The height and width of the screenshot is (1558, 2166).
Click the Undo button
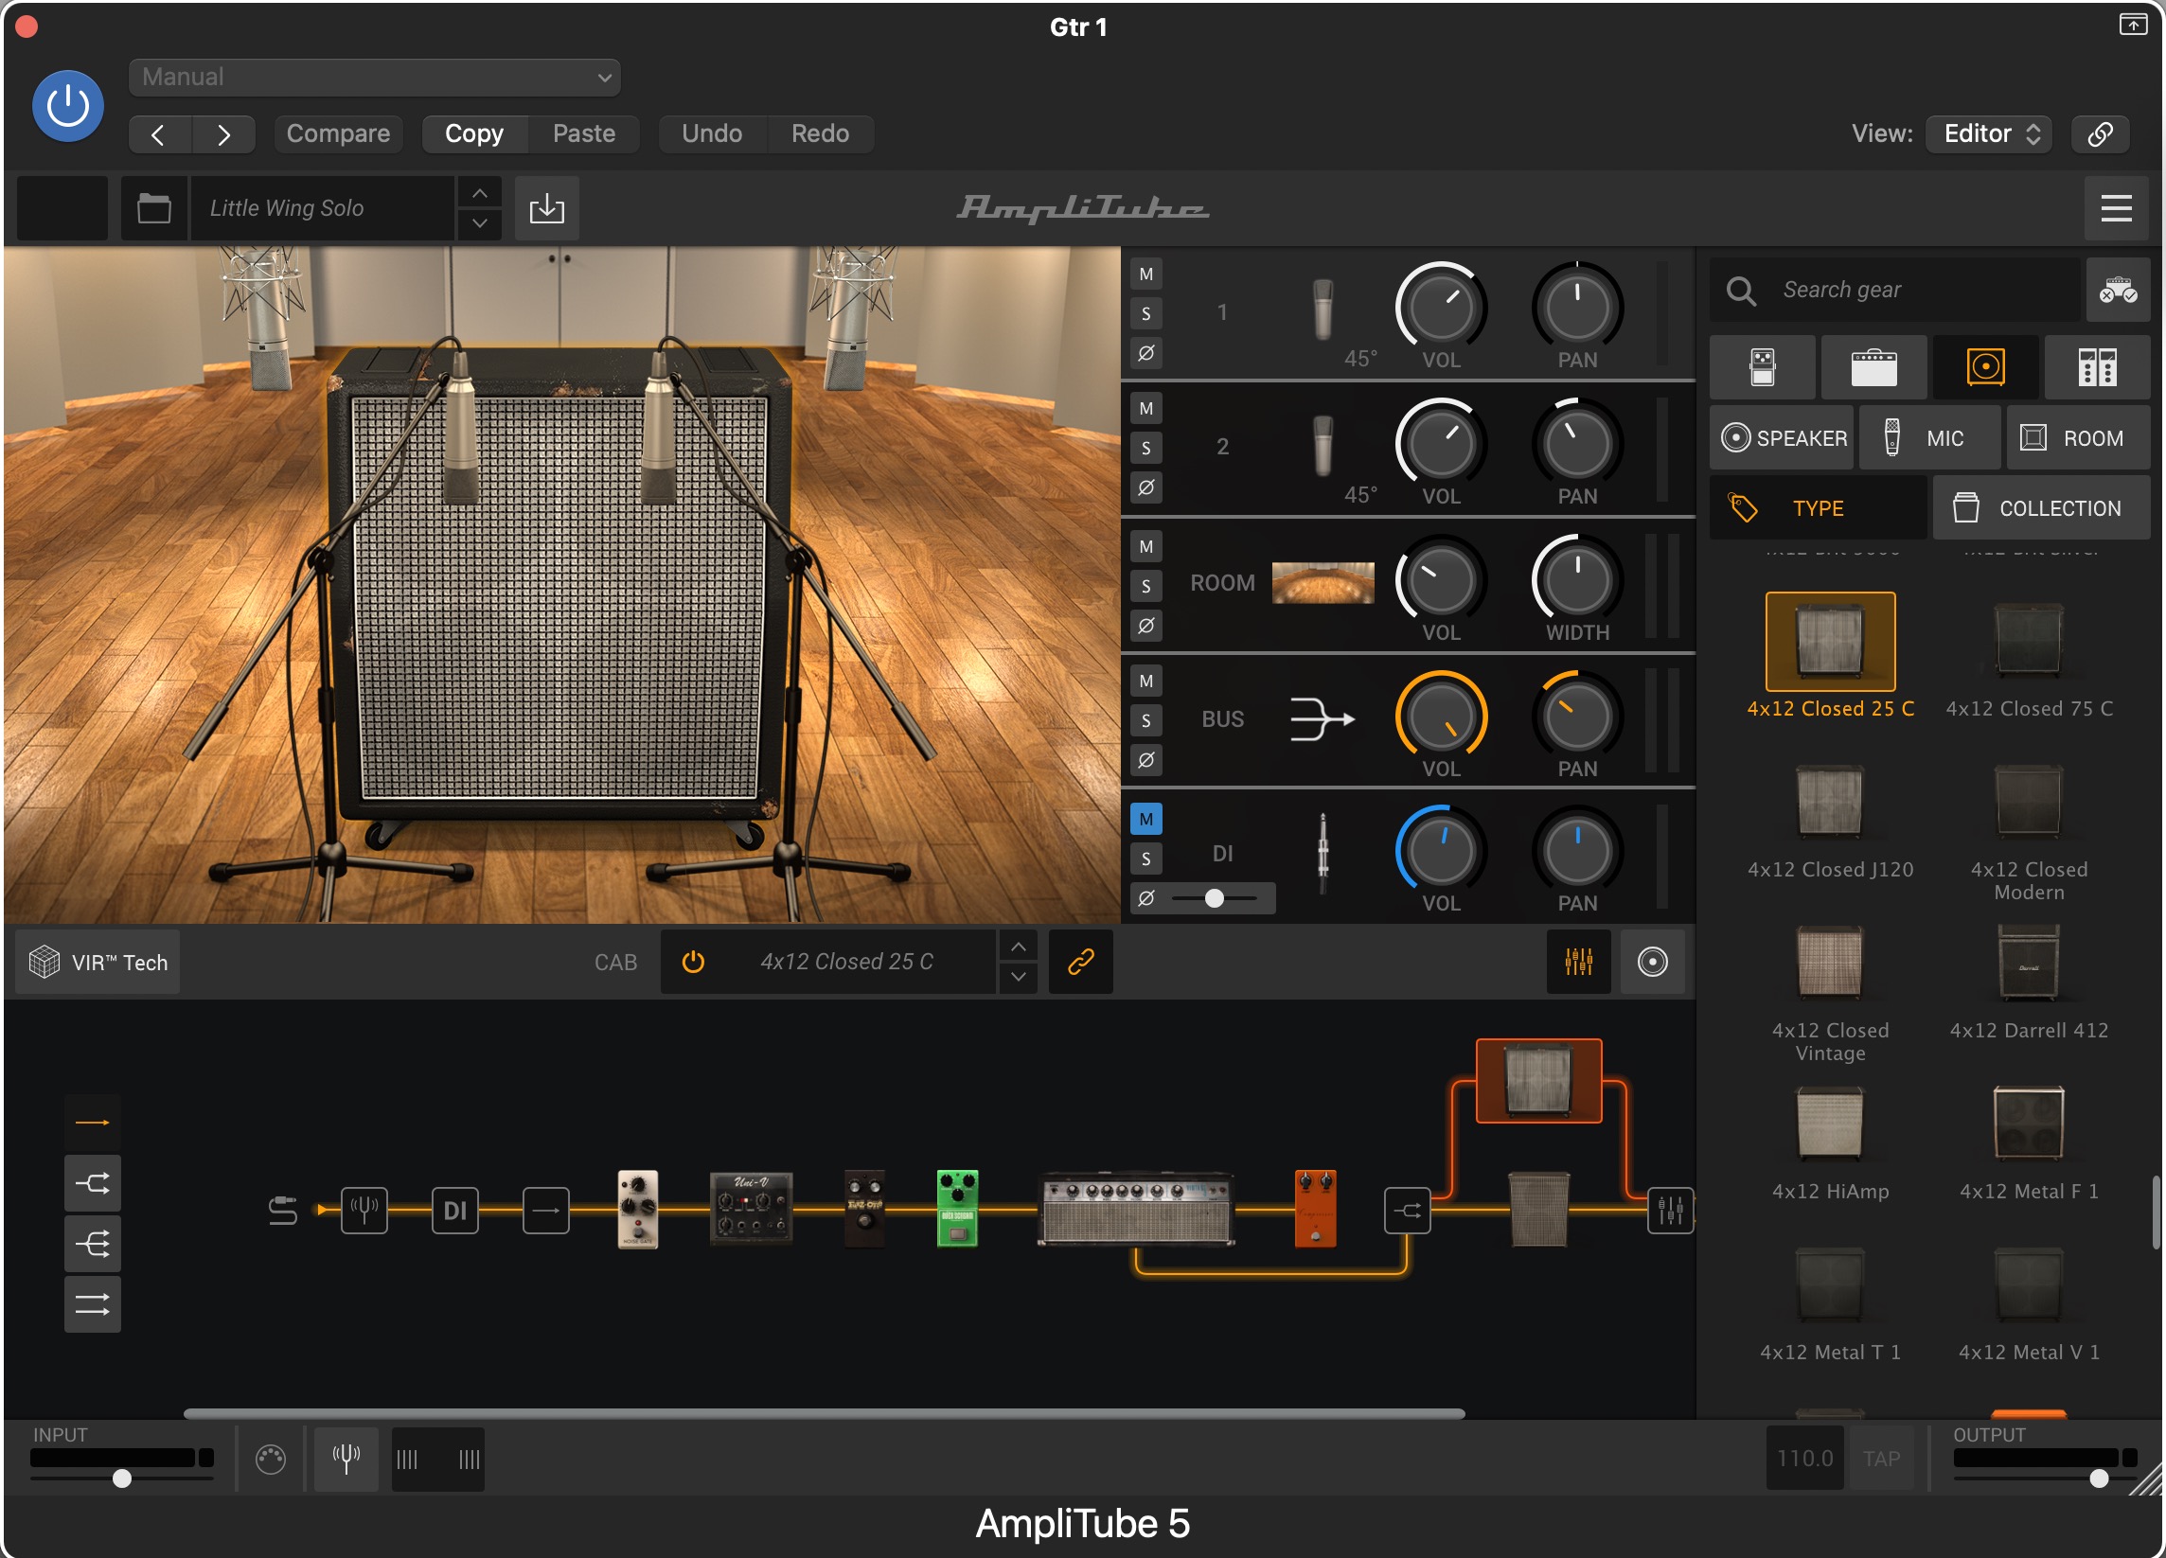coord(712,133)
